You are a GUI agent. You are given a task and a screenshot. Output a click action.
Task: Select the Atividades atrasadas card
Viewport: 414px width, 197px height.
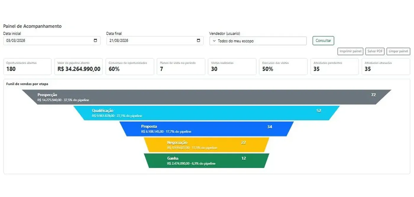coord(386,66)
